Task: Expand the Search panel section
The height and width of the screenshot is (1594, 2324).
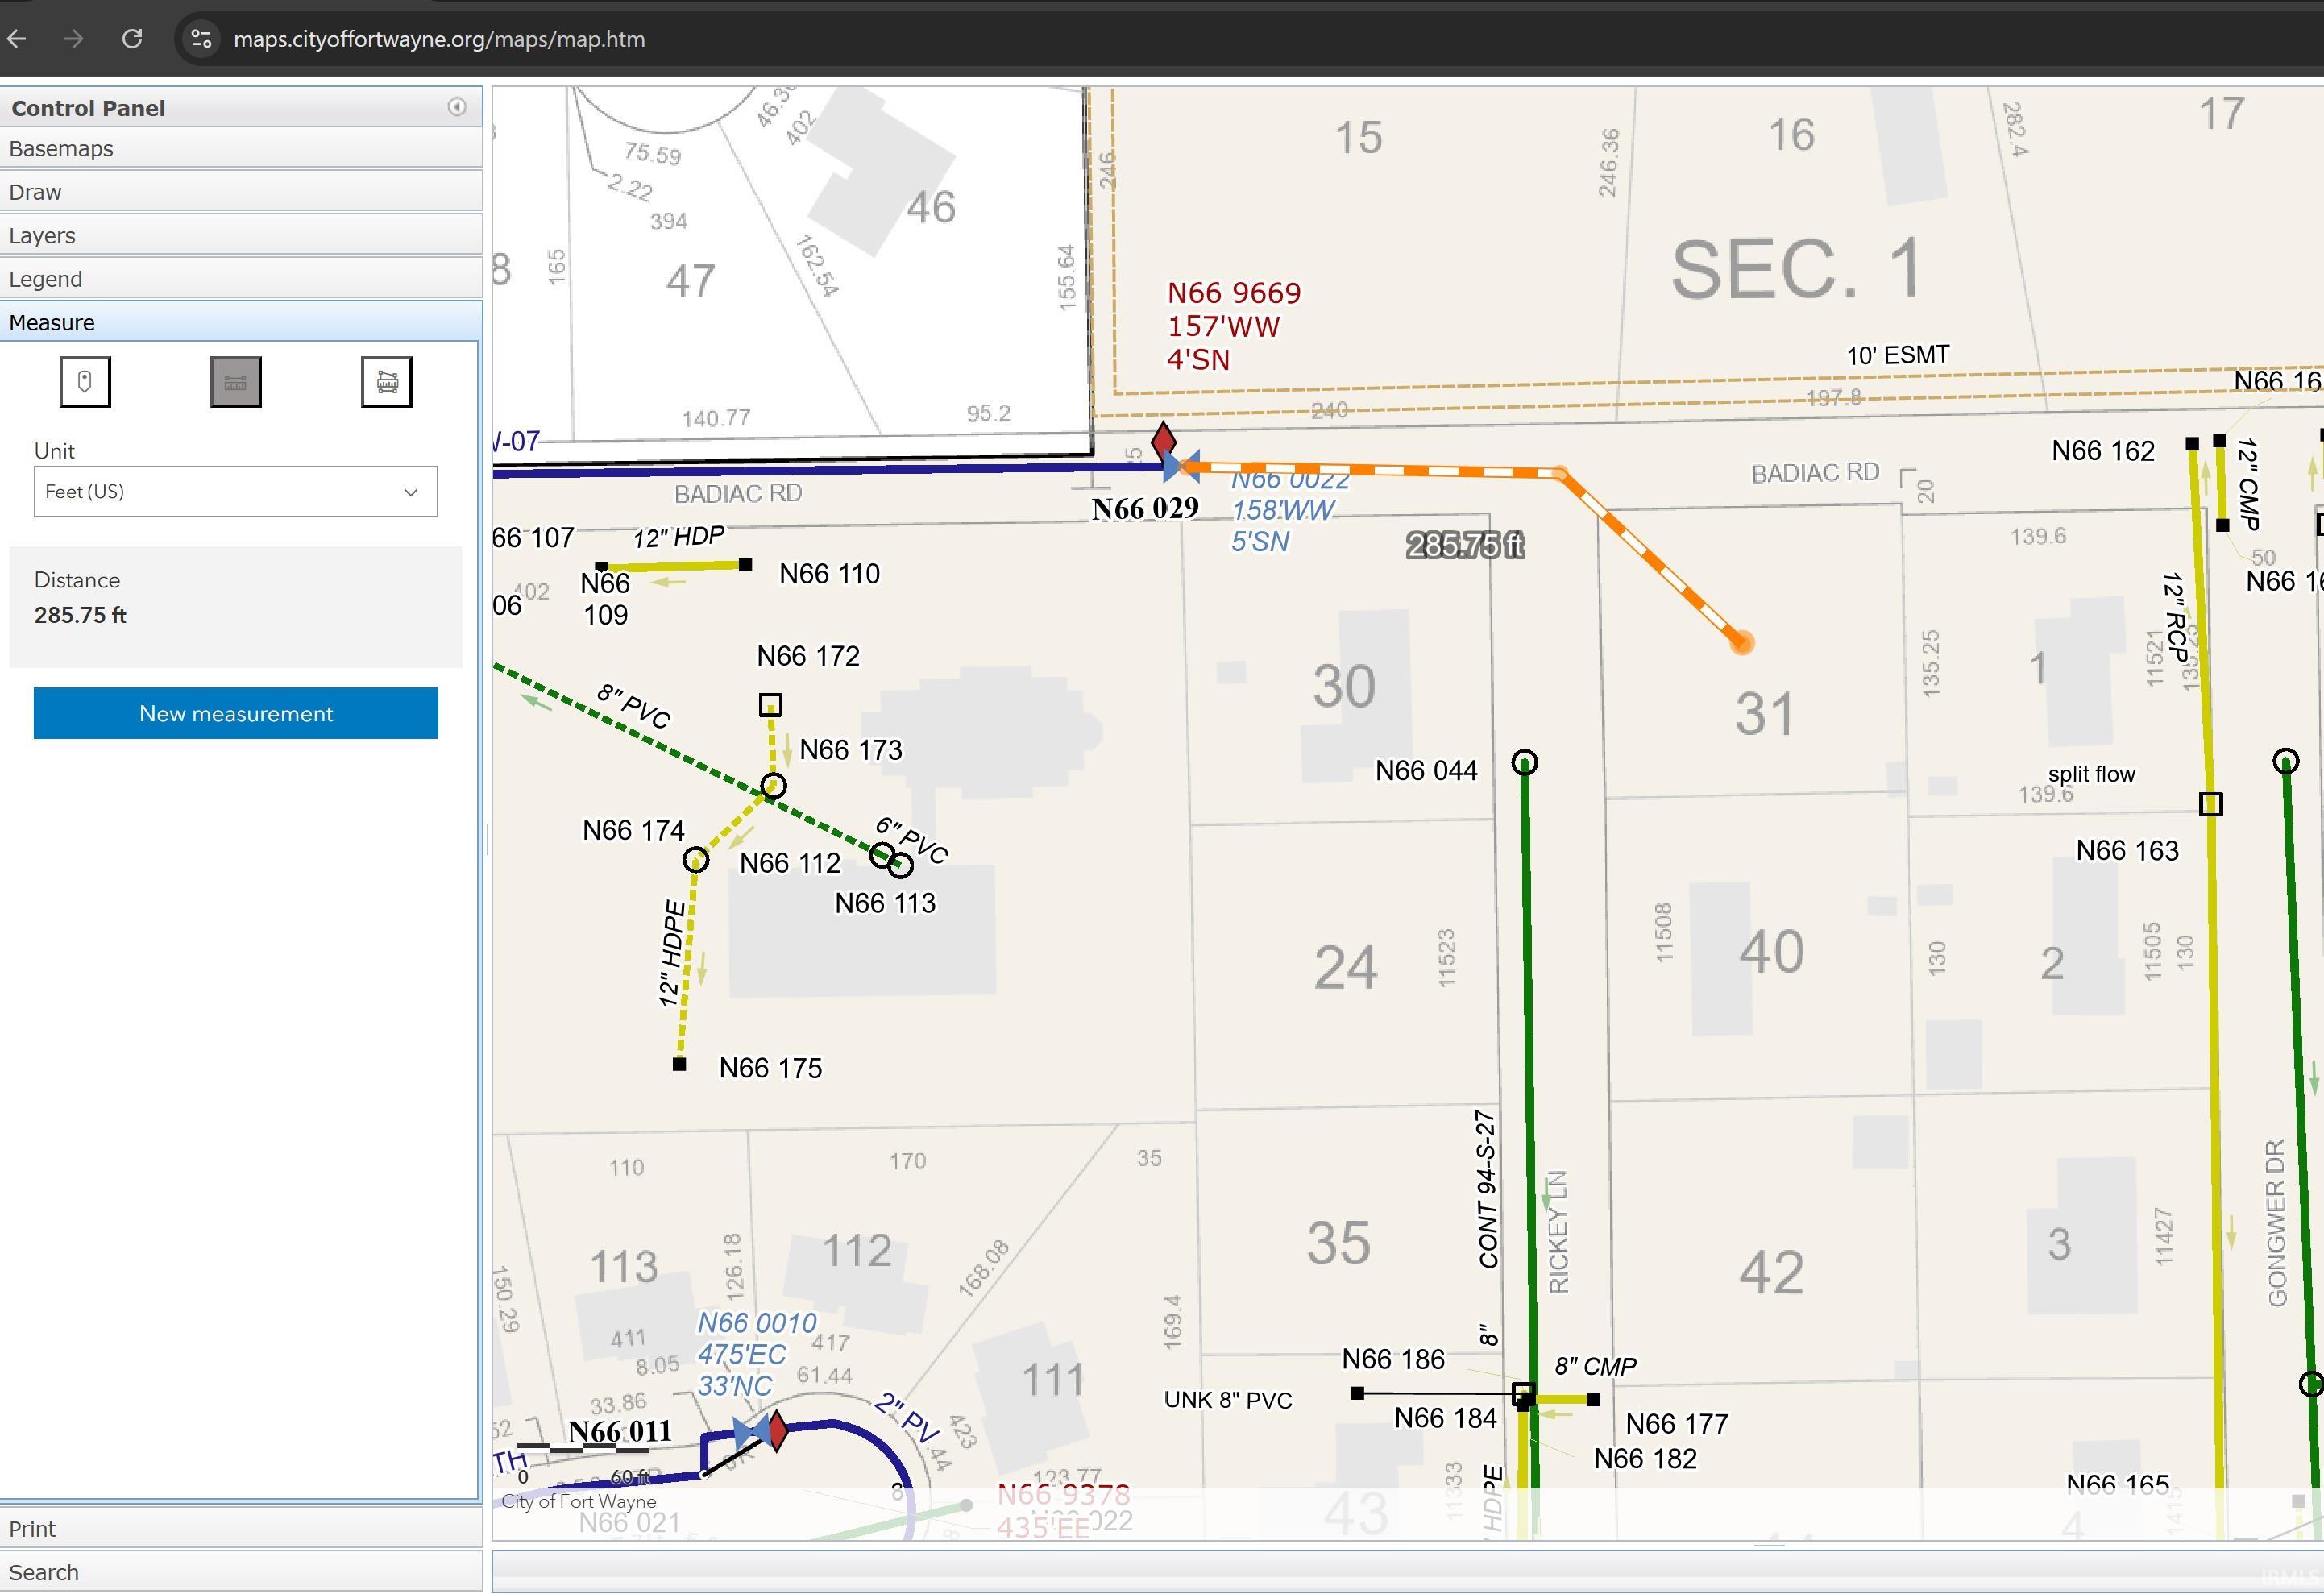Action: (241, 1572)
